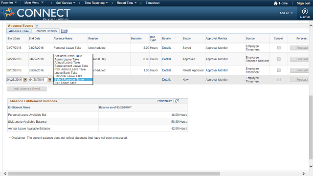Click the 42.50 Hours balance value
This screenshot has height=176, width=313.
179,129
